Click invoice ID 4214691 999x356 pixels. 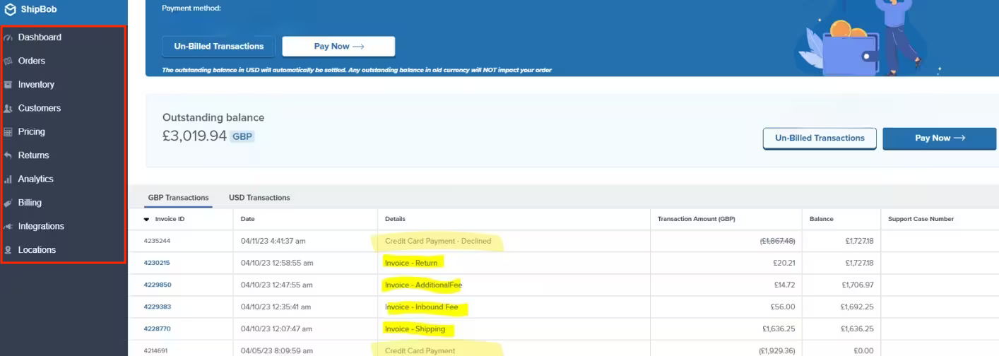point(157,350)
